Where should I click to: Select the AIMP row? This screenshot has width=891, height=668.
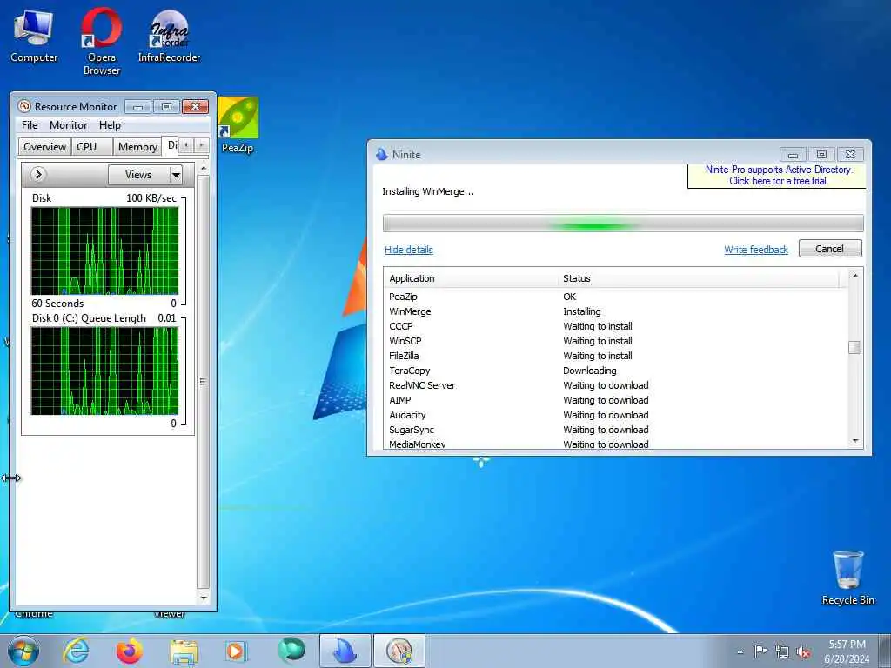click(x=616, y=400)
